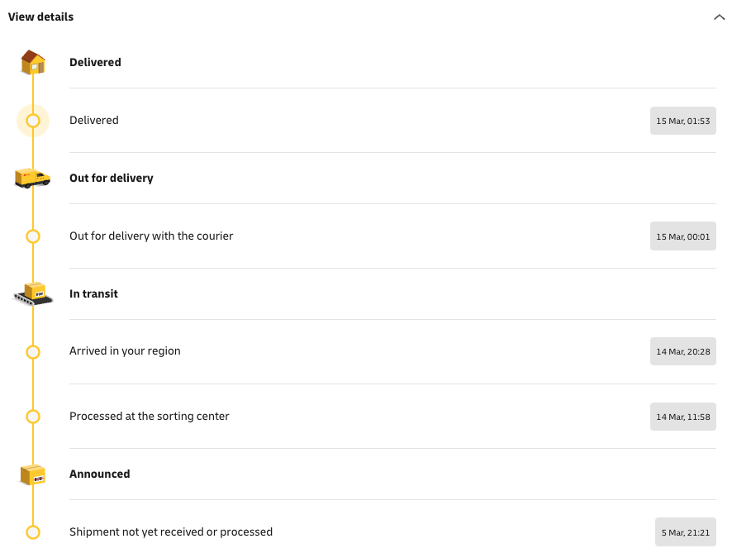Image resolution: width=732 pixels, height=553 pixels.
Task: Select the Shipment not yet received marker
Action: click(33, 532)
